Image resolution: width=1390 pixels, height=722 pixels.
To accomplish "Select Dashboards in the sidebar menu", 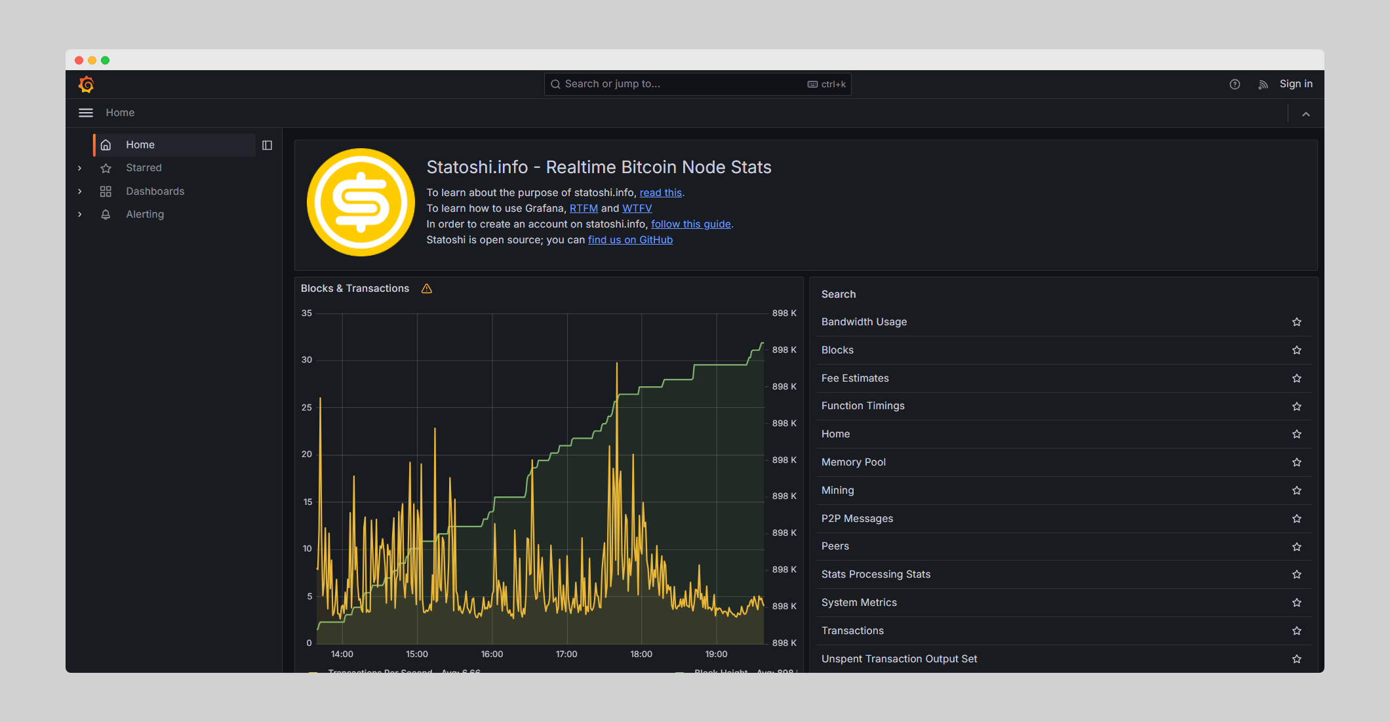I will pos(155,191).
